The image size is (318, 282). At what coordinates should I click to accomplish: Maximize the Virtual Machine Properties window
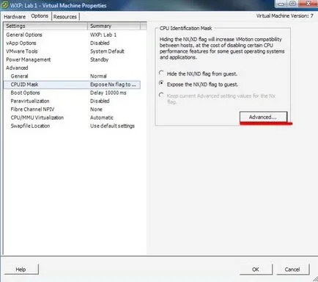click(292, 4)
